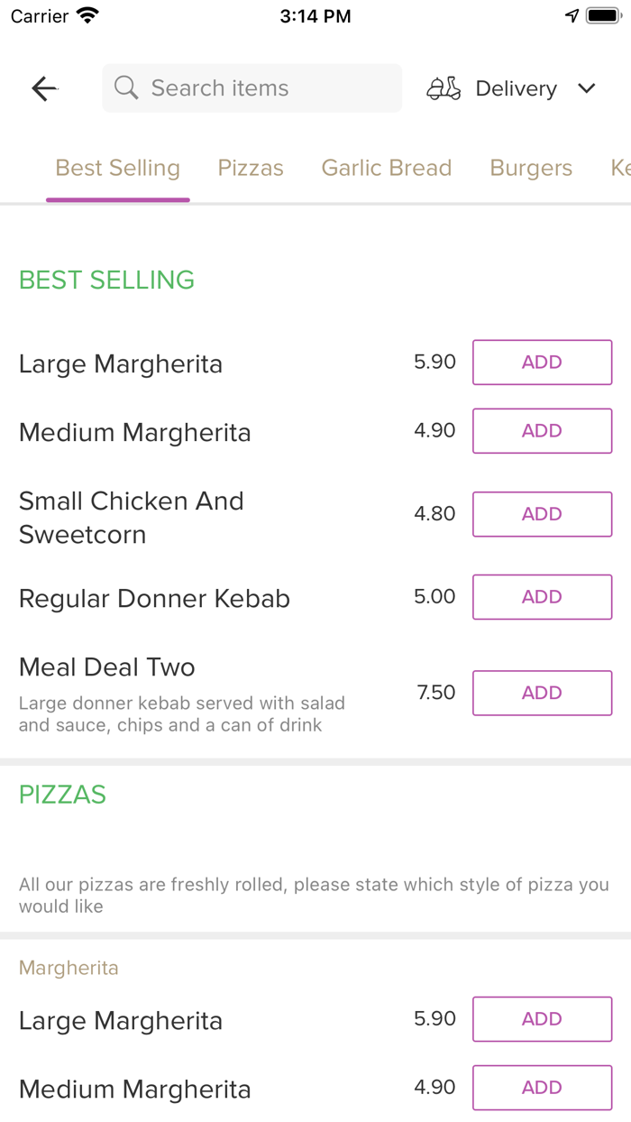Viewport: 631px width, 1122px height.
Task: Click the back arrow icon
Action: 42,87
